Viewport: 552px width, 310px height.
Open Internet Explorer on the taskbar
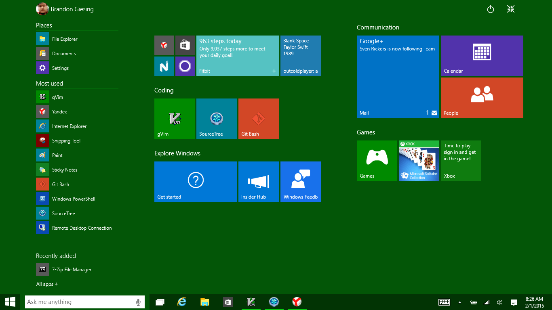coord(182,302)
